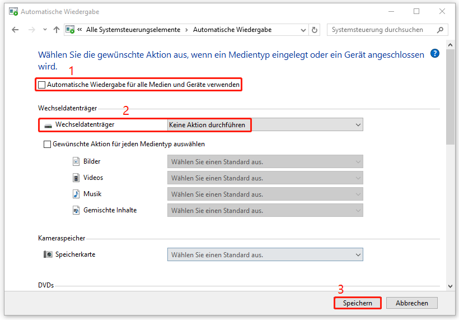Viewport: 459px width, 320px height.
Task: Maximize the Automatische Wiedergabe window
Action: click(416, 12)
